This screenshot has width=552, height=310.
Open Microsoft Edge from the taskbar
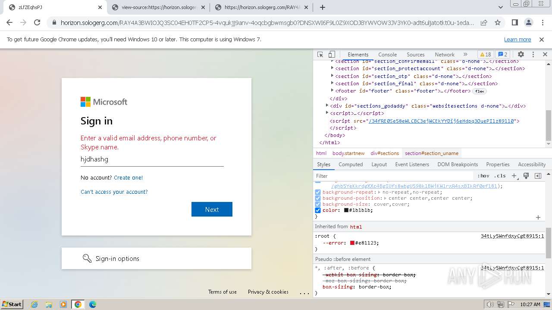click(93, 304)
